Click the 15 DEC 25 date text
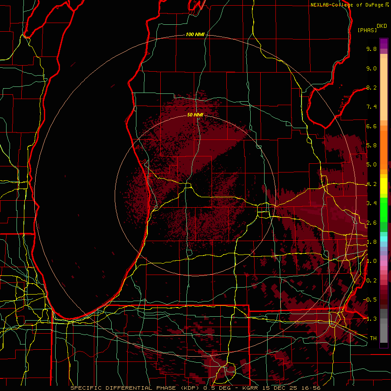 (280, 388)
